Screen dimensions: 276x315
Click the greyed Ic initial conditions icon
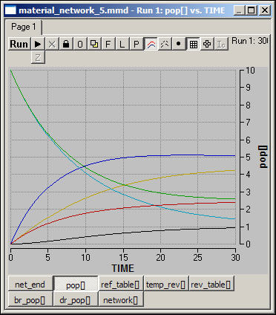(221, 44)
